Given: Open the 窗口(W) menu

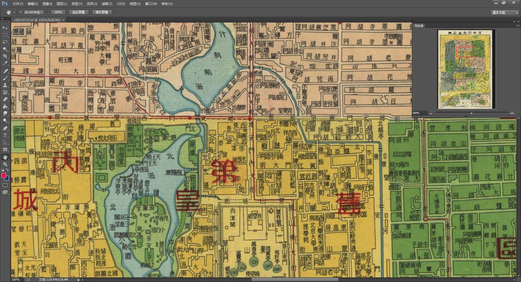Looking at the screenshot, I should (151, 3).
